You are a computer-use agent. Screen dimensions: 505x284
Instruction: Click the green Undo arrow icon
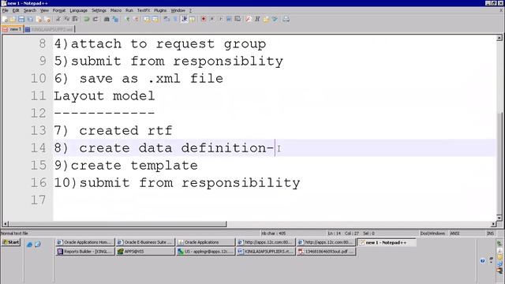[86, 19]
